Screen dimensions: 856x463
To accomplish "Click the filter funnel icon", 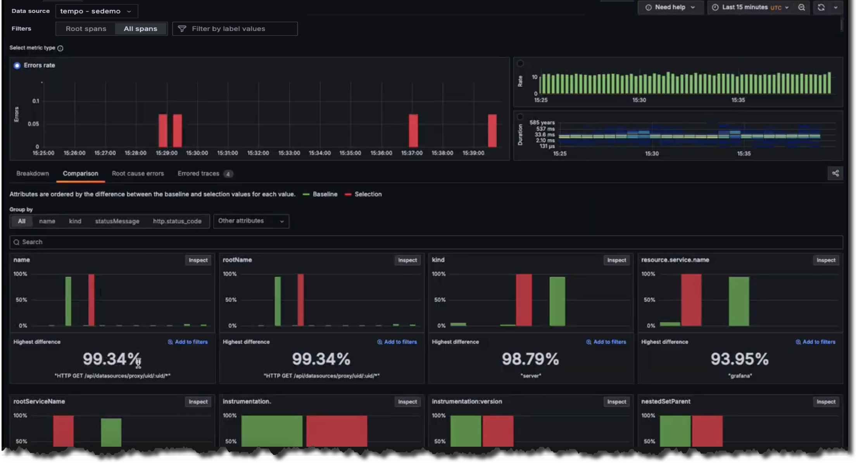I will click(x=182, y=29).
